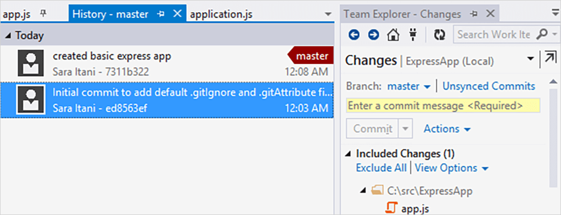Click Exclude All link

tap(382, 167)
